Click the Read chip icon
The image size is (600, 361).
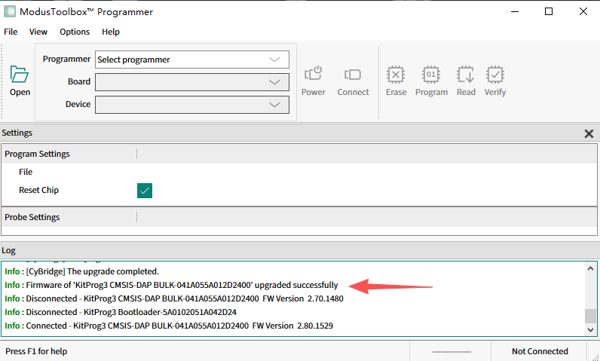tap(466, 81)
